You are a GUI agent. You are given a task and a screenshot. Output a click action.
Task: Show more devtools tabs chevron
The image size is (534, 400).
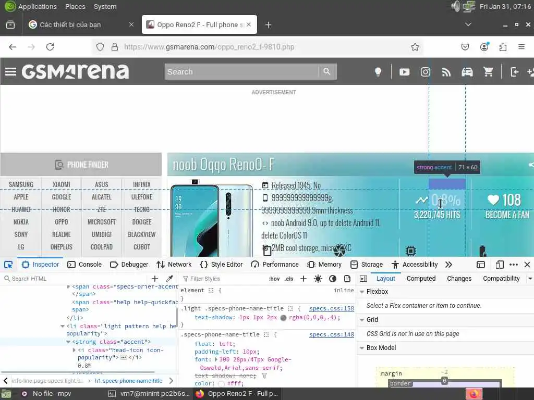(448, 265)
